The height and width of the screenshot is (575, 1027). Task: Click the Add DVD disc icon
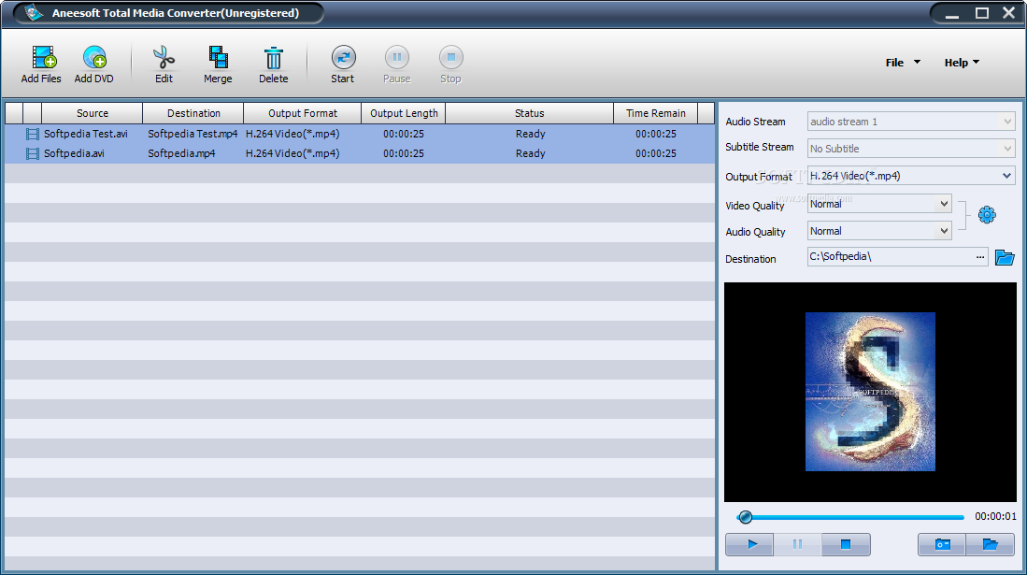(x=95, y=58)
